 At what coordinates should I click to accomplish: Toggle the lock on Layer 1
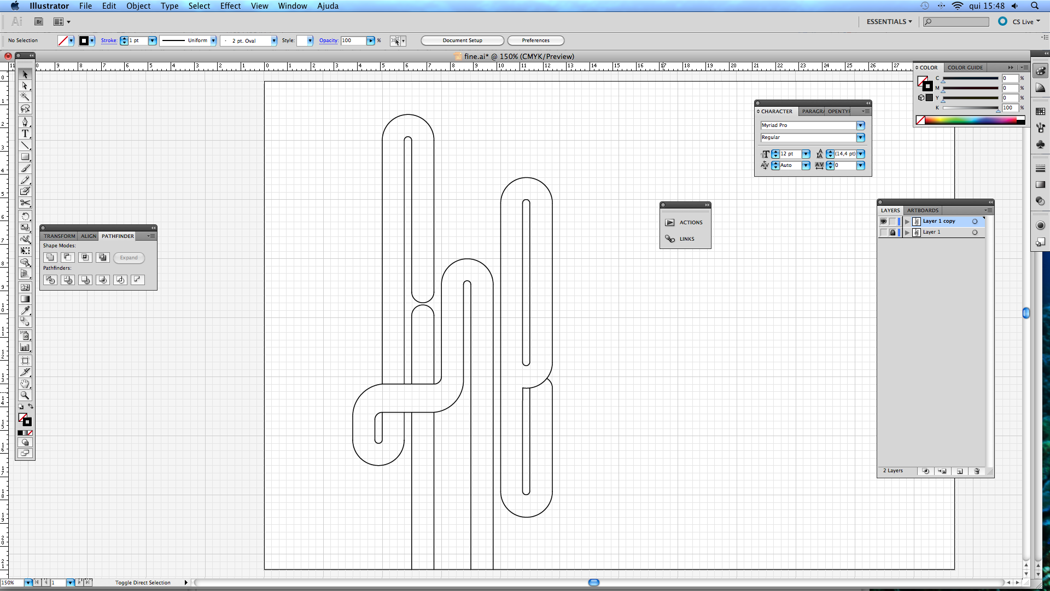pyautogui.click(x=892, y=233)
